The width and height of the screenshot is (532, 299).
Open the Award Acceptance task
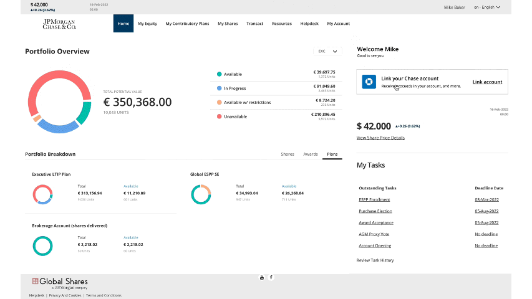coord(376,223)
